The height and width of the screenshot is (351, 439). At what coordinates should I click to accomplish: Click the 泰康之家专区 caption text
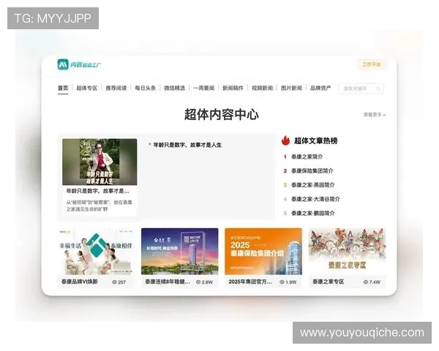pos(328,282)
